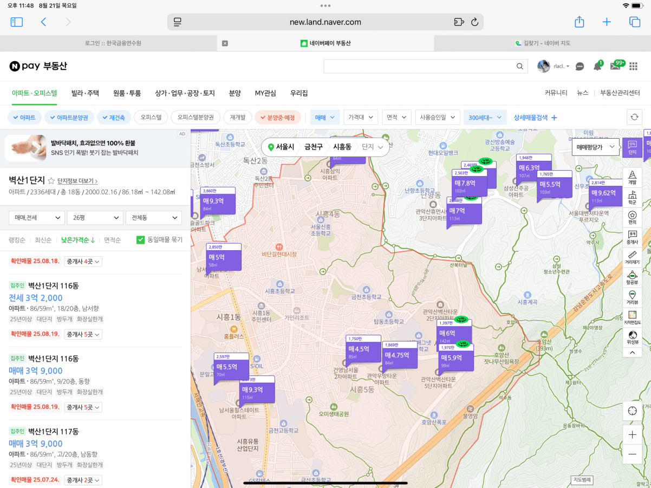Open the chat messages icon in the header

tap(580, 66)
